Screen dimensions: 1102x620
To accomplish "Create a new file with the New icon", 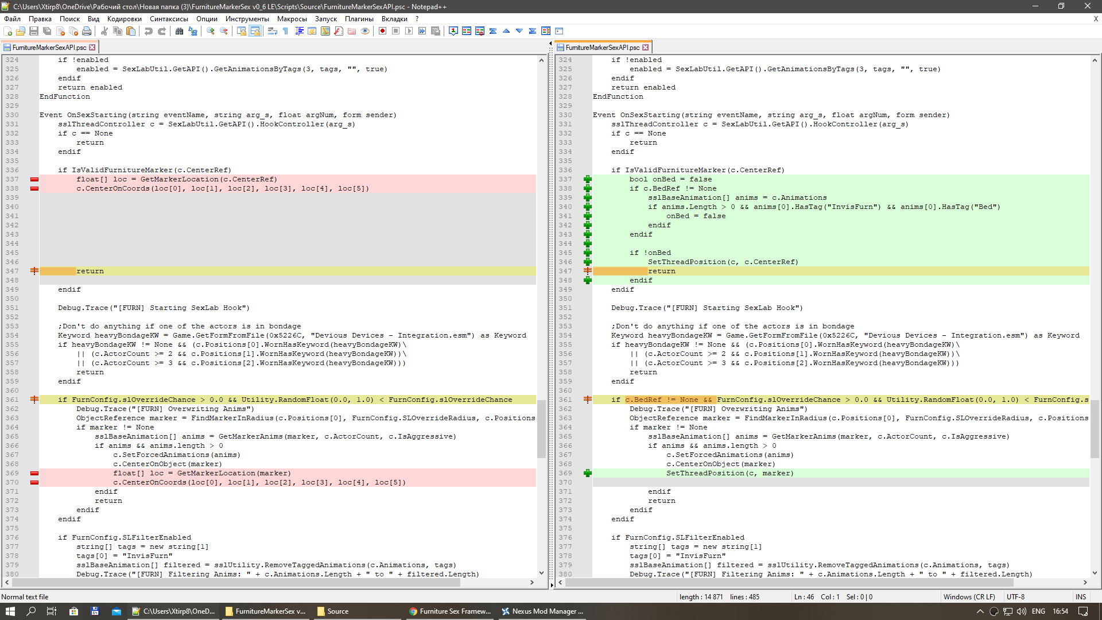I will [7, 31].
